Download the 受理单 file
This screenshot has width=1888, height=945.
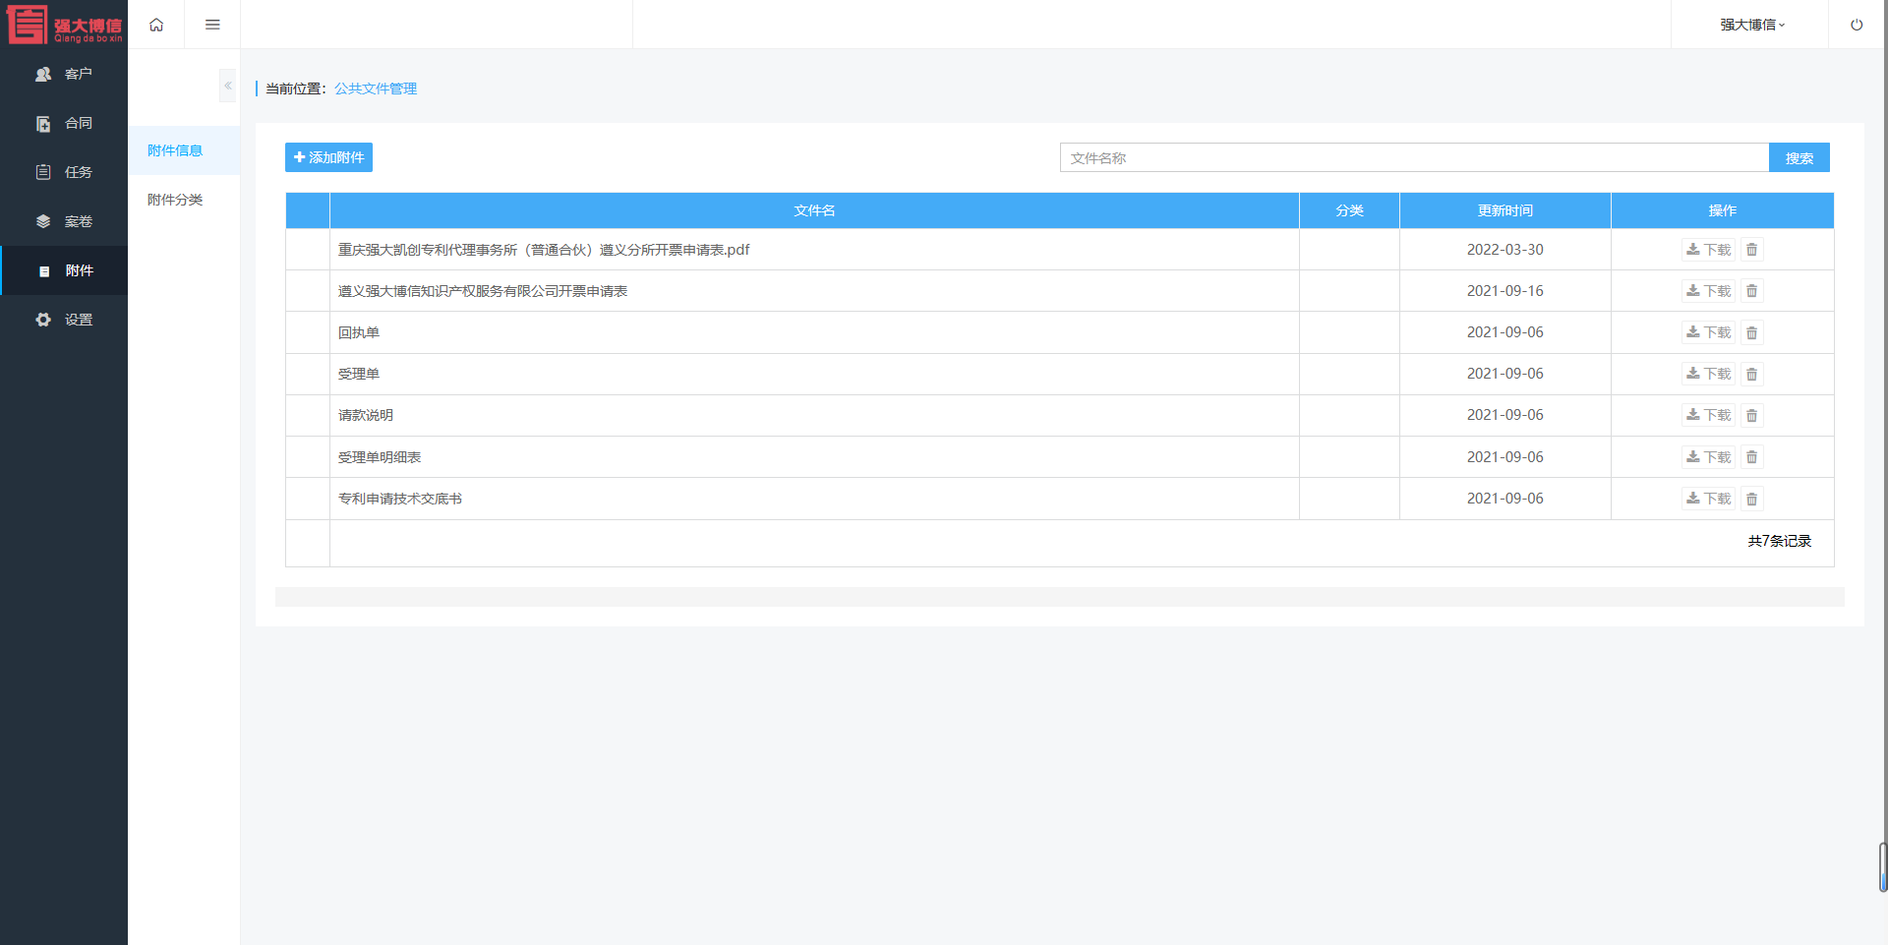click(x=1708, y=374)
